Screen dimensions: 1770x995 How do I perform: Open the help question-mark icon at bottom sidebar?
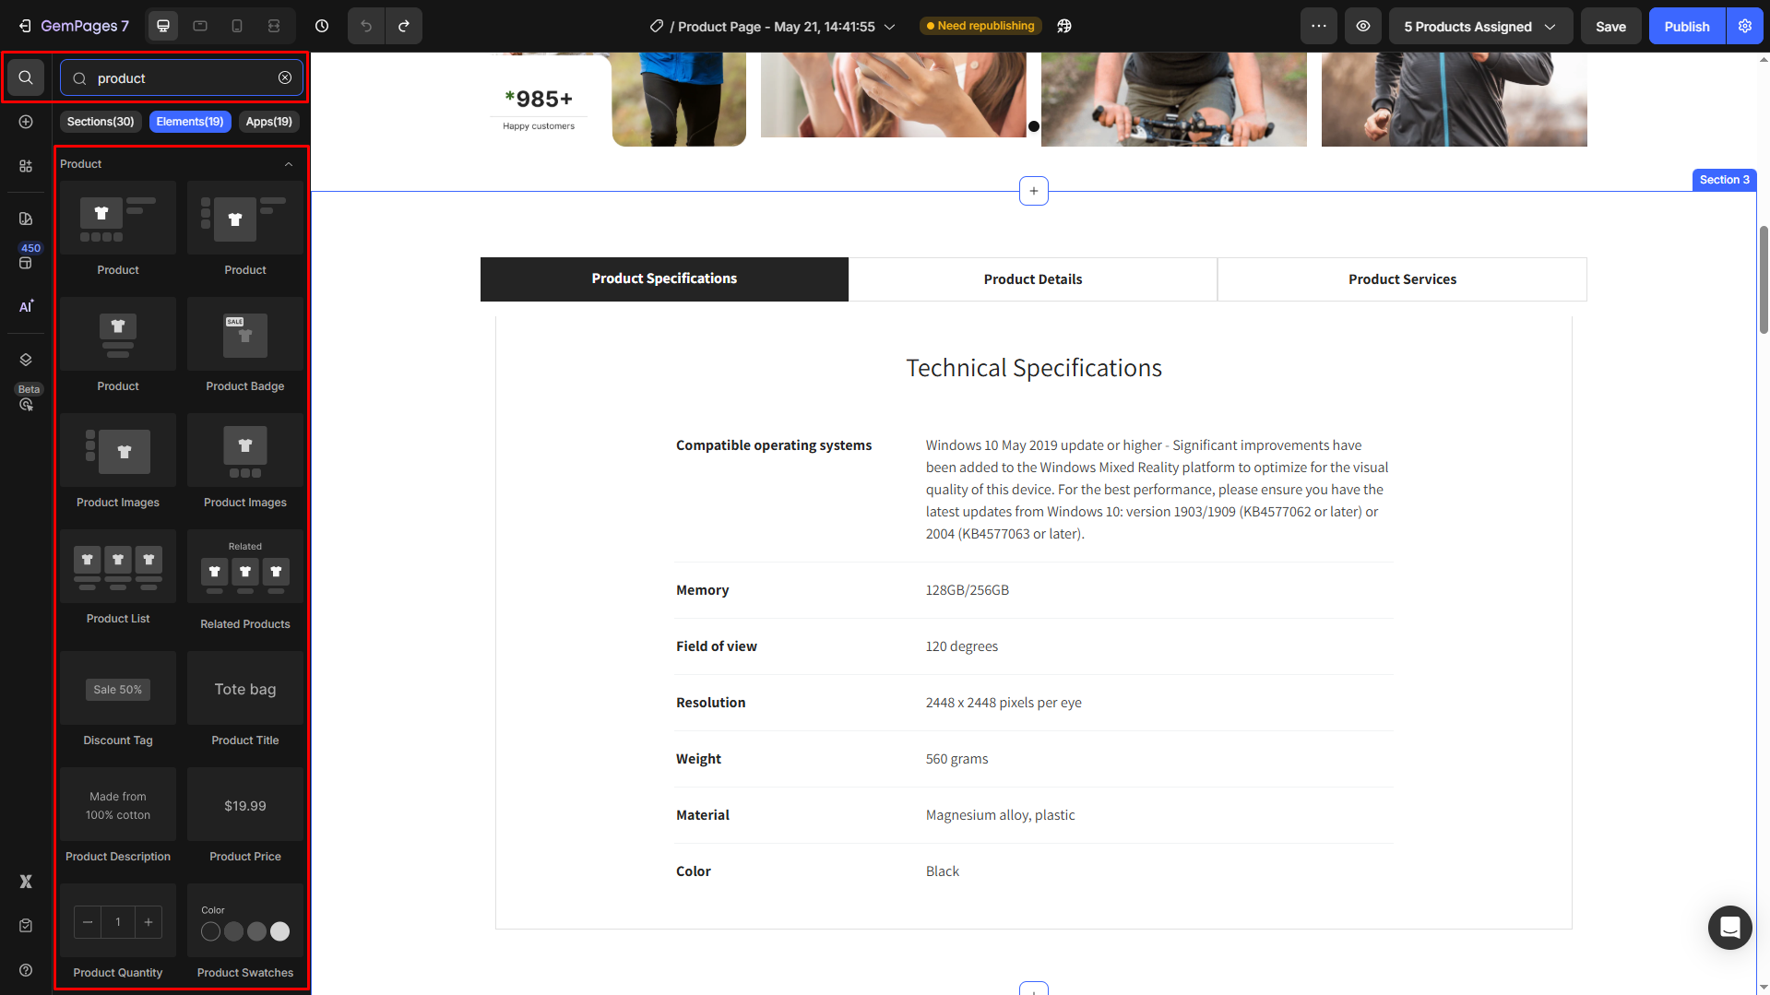(x=26, y=970)
